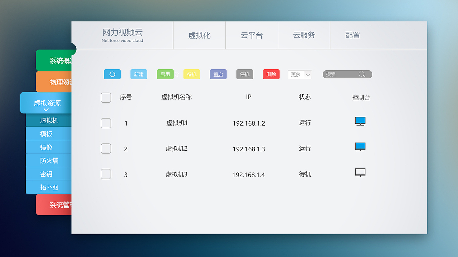Check the row for 虚拟机3

coord(106,174)
